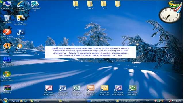Start Macromedia Flash 8
Image resolution: width=184 pixels, height=103 pixels.
pyautogui.click(x=7, y=34)
